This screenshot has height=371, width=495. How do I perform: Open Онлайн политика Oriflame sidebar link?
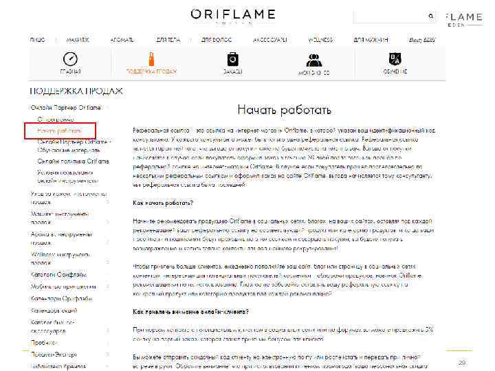pyautogui.click(x=74, y=161)
